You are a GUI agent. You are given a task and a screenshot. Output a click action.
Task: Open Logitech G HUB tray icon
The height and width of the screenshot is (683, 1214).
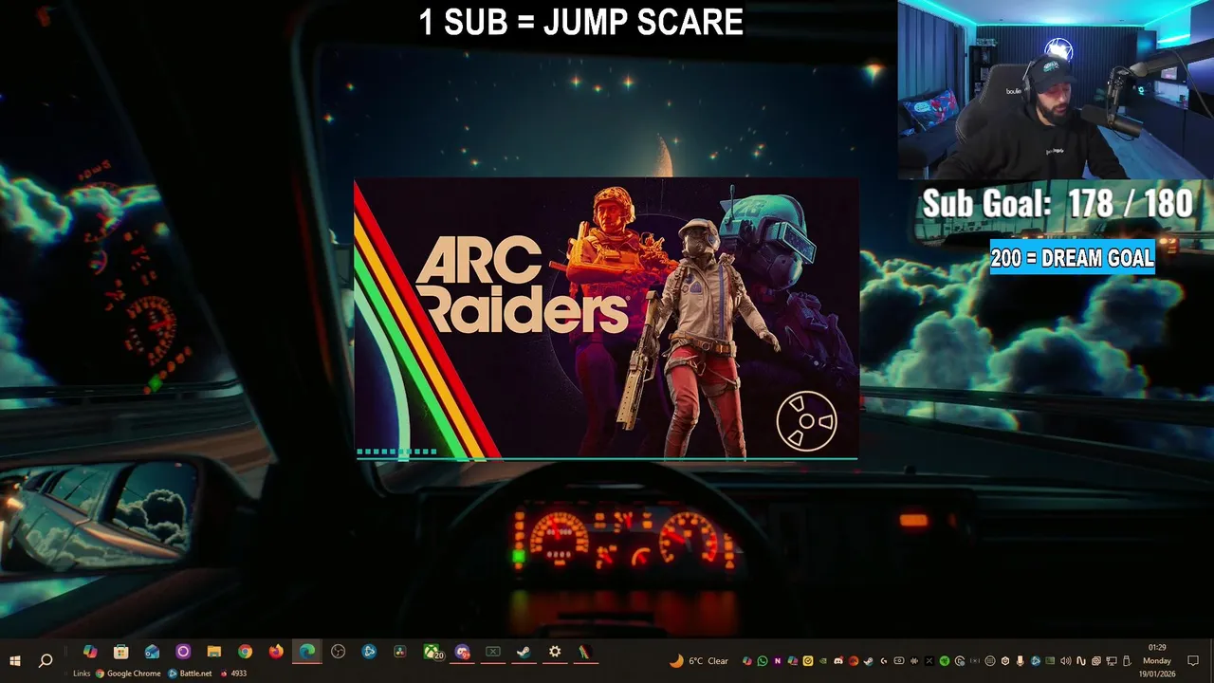coord(884,661)
